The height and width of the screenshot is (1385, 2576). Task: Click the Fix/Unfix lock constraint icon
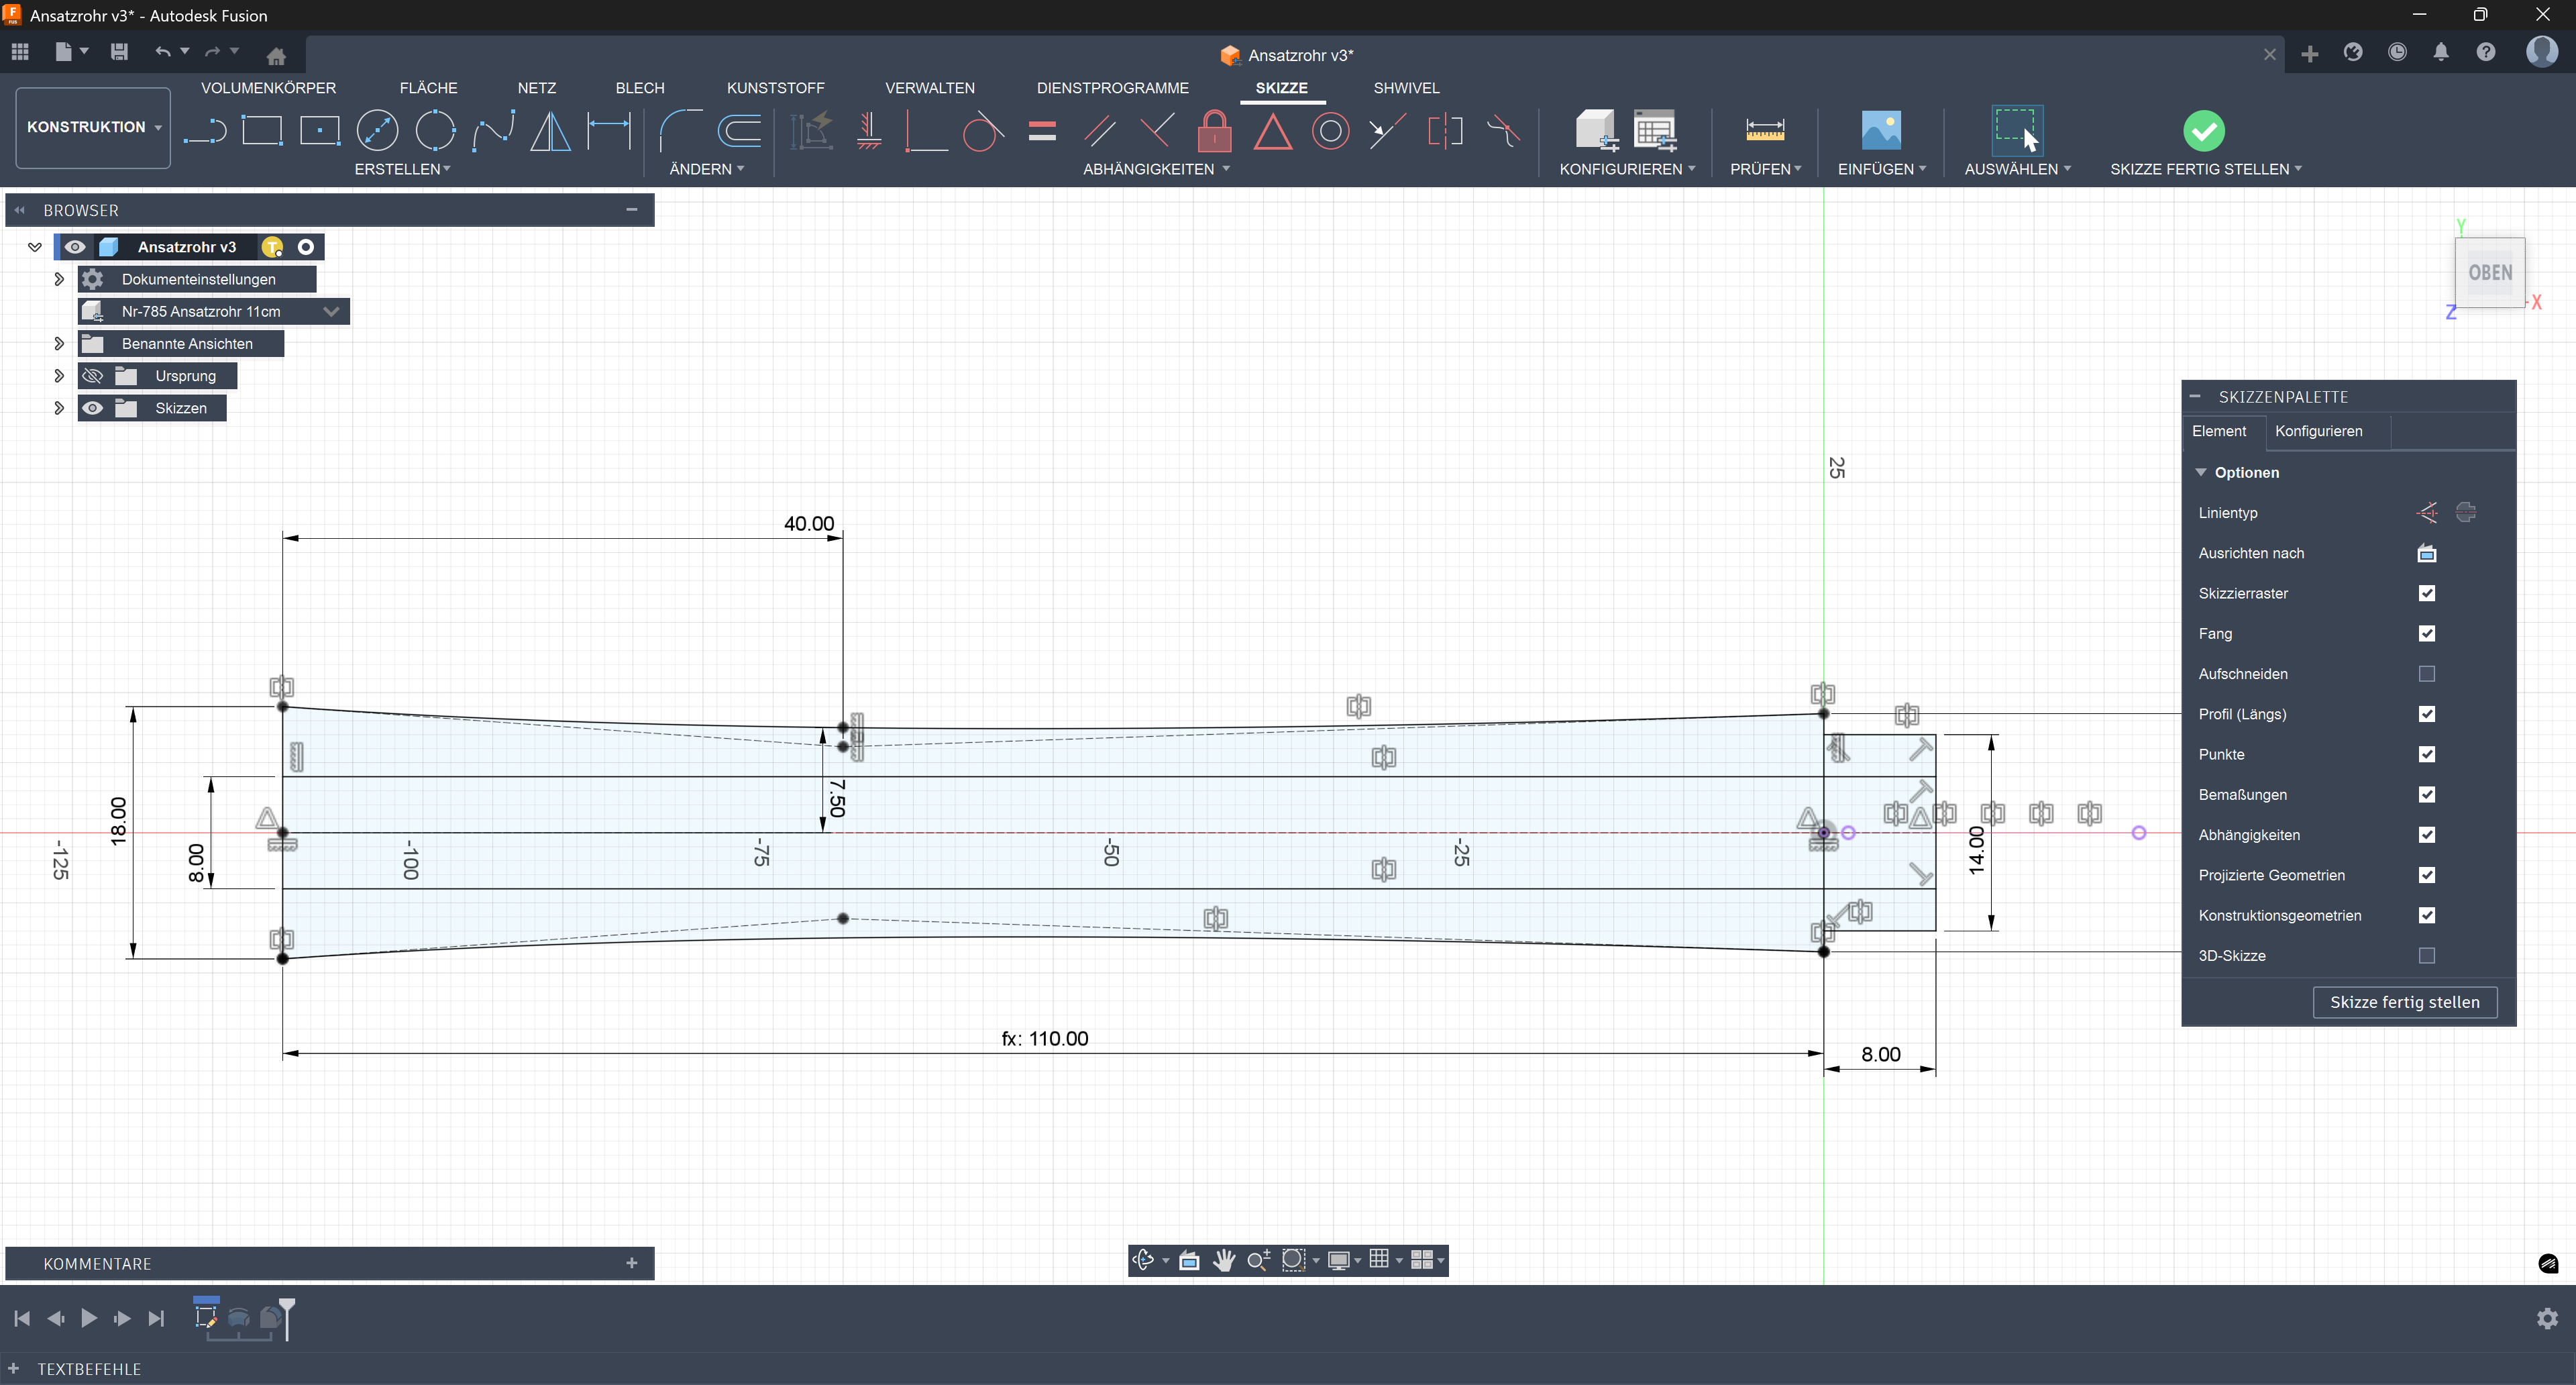click(x=1214, y=131)
